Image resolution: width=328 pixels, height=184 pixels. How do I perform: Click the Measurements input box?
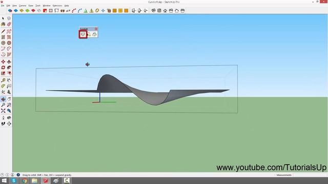[x=310, y=175]
